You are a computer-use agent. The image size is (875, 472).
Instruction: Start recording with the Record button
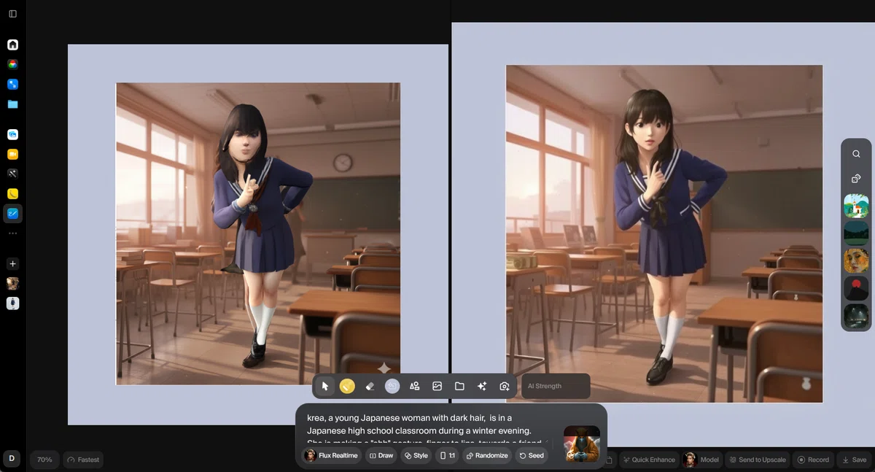pyautogui.click(x=814, y=460)
